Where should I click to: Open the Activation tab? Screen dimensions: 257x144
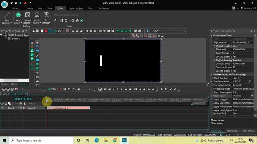104,8
